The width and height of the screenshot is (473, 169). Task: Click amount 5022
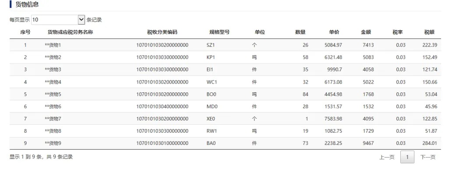[x=368, y=82]
